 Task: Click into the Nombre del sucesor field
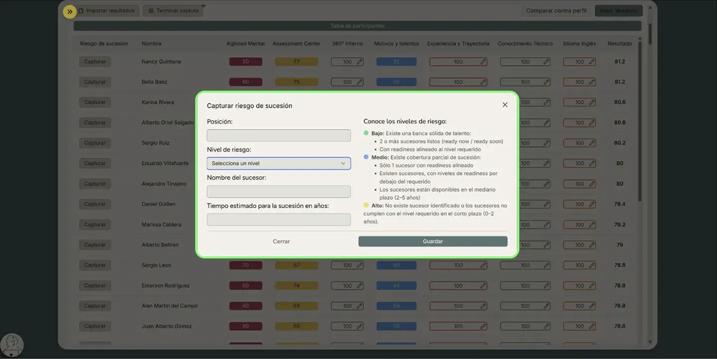(x=279, y=192)
